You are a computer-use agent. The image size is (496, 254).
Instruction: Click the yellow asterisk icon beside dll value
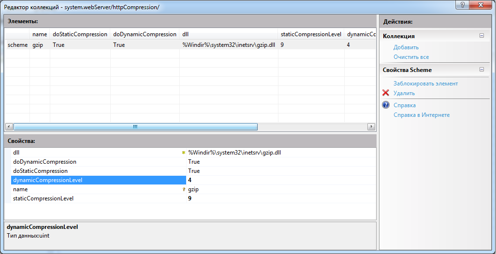183,153
